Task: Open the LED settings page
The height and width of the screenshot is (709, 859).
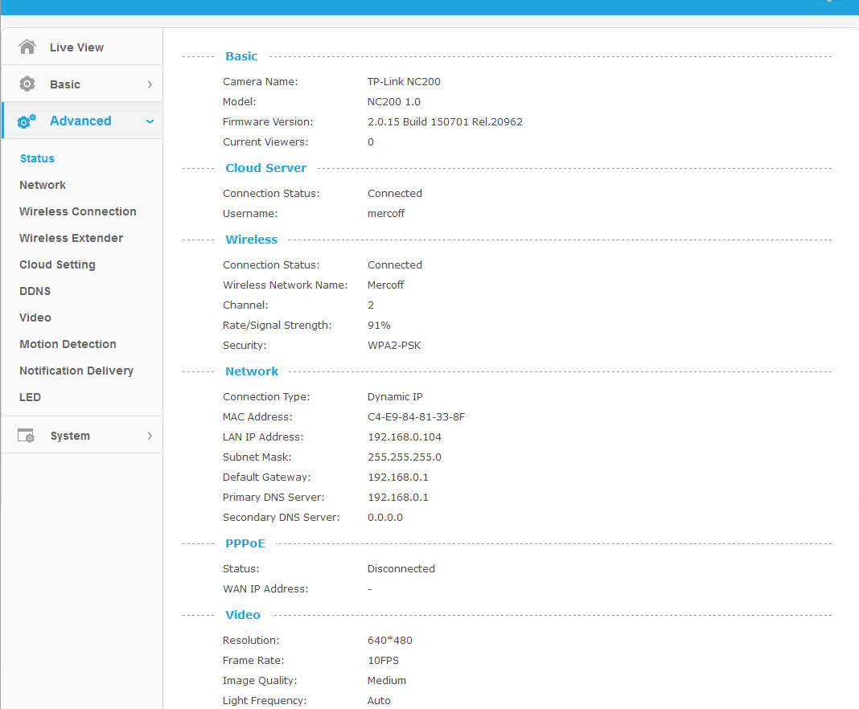Action: pyautogui.click(x=30, y=397)
